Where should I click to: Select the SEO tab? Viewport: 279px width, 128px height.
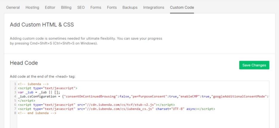pos(81,7)
